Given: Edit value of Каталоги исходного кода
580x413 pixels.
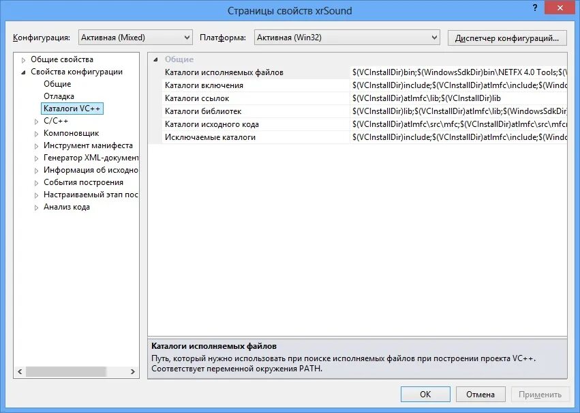Looking at the screenshot, I should coord(459,124).
